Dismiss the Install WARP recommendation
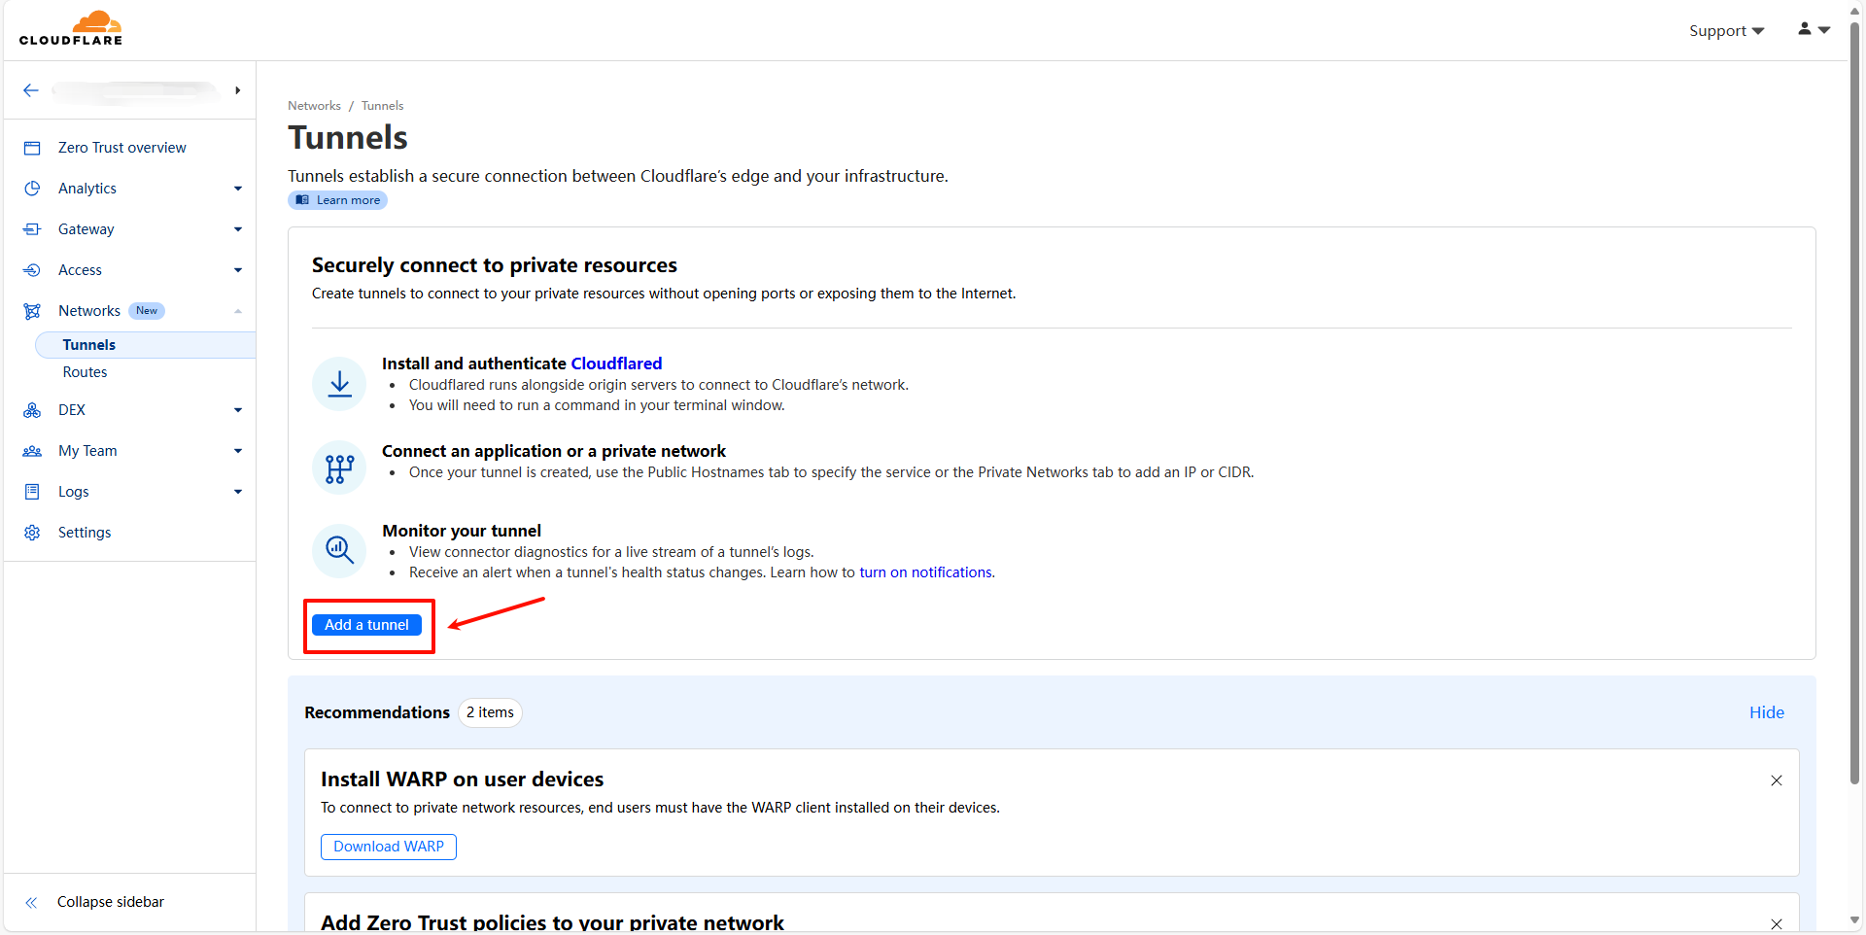This screenshot has height=935, width=1866. (x=1776, y=780)
